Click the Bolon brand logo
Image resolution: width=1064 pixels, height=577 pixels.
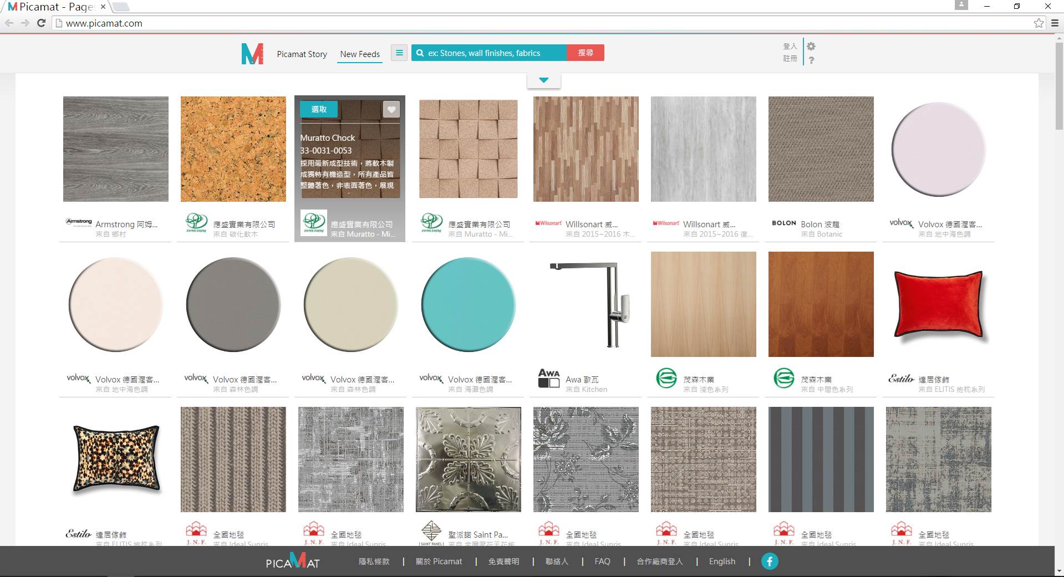pos(784,223)
